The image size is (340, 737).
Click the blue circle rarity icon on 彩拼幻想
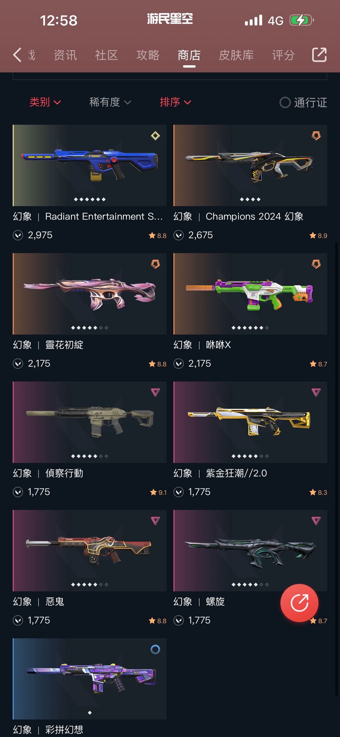155,649
